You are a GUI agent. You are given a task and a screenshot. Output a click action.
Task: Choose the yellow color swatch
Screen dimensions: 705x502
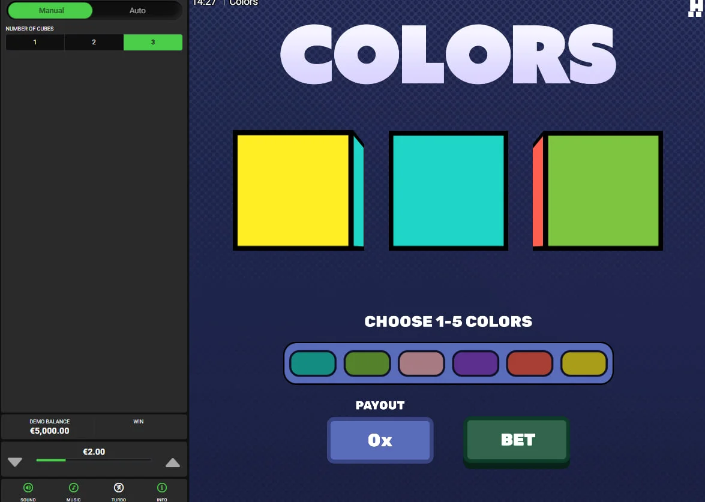coord(584,363)
